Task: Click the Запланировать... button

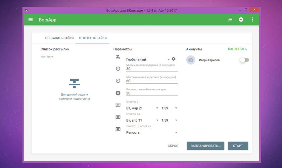Action: (205, 146)
